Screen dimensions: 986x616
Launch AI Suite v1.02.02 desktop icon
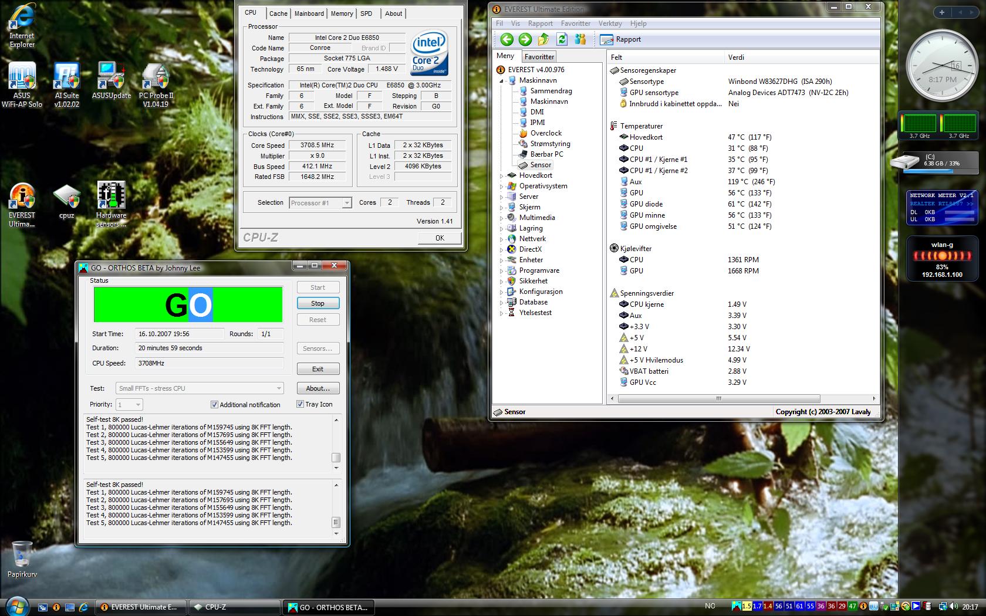[66, 85]
